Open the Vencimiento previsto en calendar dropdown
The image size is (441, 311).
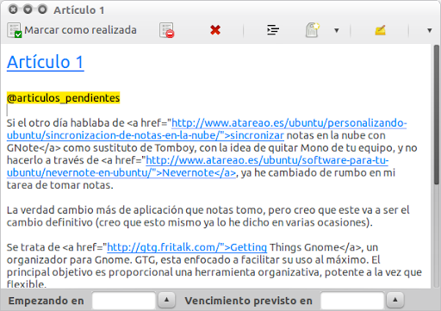pos(395,300)
